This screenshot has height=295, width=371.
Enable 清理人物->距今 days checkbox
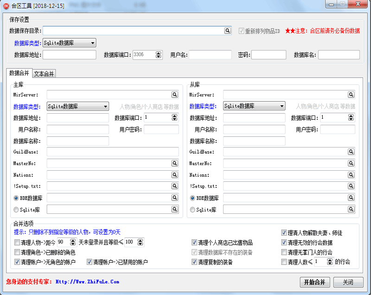tap(17, 242)
